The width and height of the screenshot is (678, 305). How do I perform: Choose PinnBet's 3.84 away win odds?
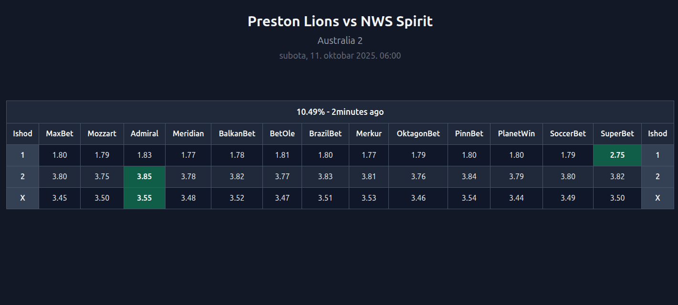coord(469,176)
